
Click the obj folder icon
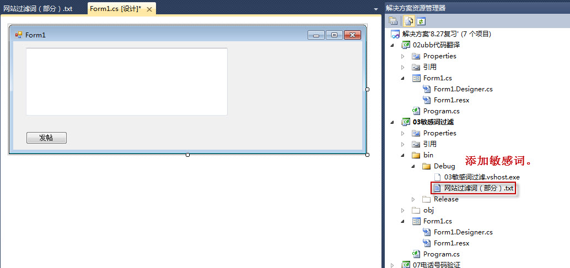[416, 210]
